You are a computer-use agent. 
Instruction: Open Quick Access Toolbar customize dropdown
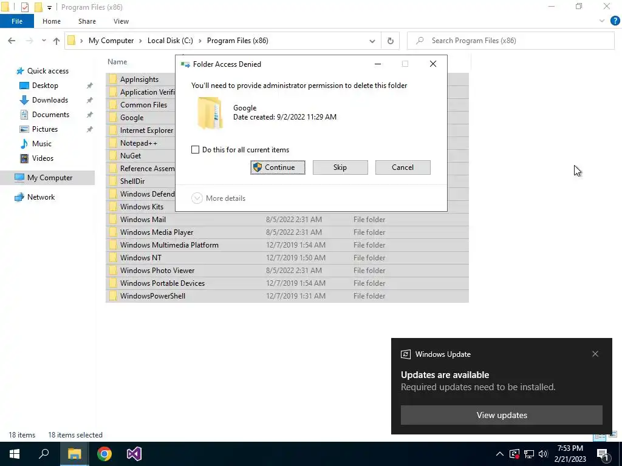click(x=49, y=7)
